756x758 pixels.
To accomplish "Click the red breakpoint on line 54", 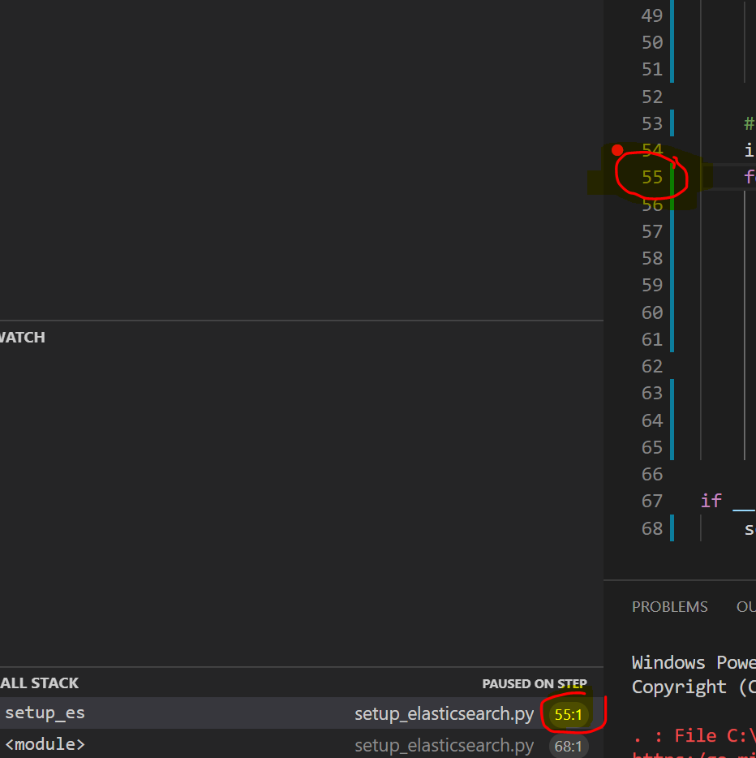I will (x=617, y=149).
